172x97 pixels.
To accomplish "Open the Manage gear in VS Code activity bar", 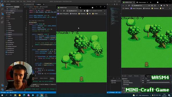I will pos(2,89).
